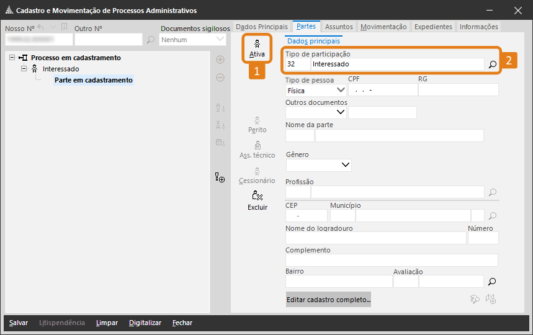The height and width of the screenshot is (335, 533).
Task: Click Salvar in the bottom bar
Action: (19, 323)
